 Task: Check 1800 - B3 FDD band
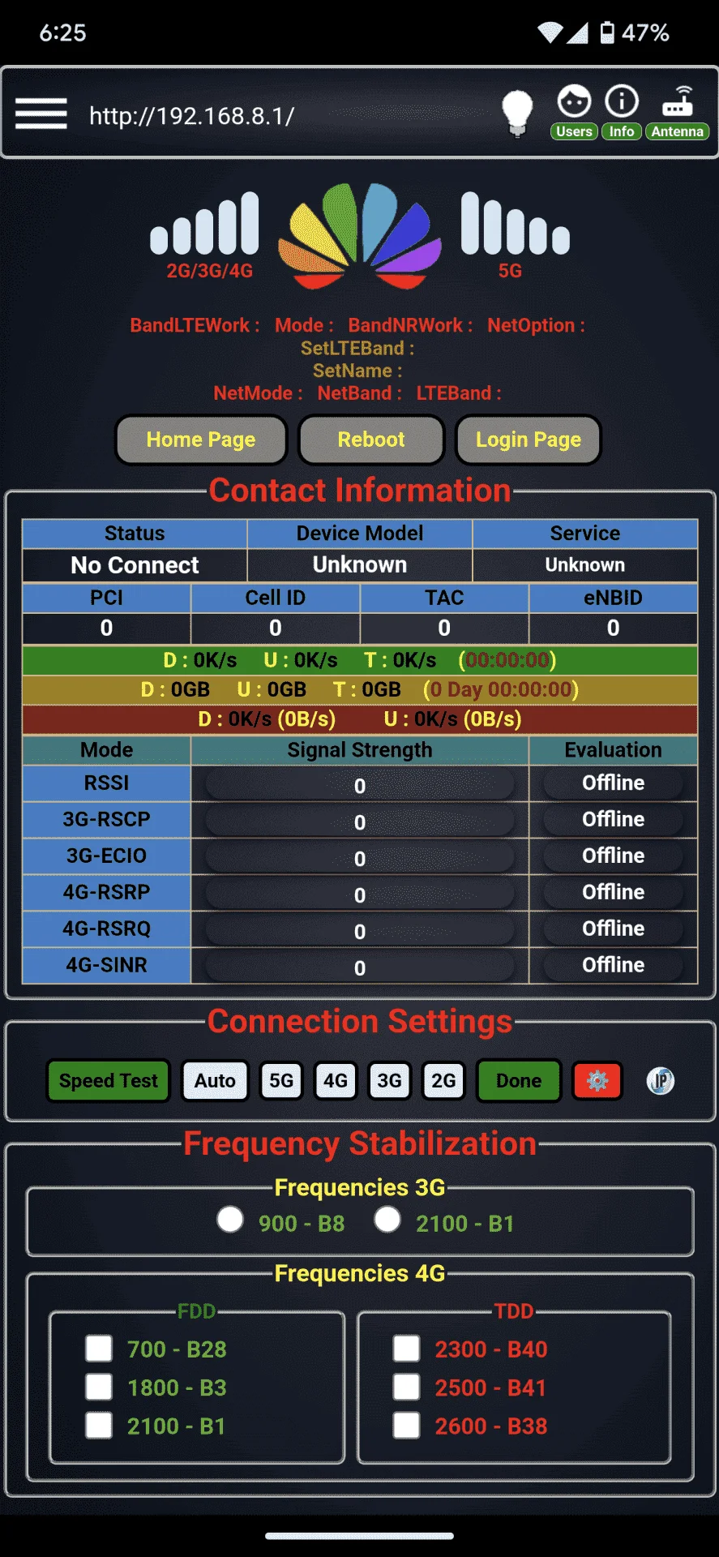click(99, 1387)
